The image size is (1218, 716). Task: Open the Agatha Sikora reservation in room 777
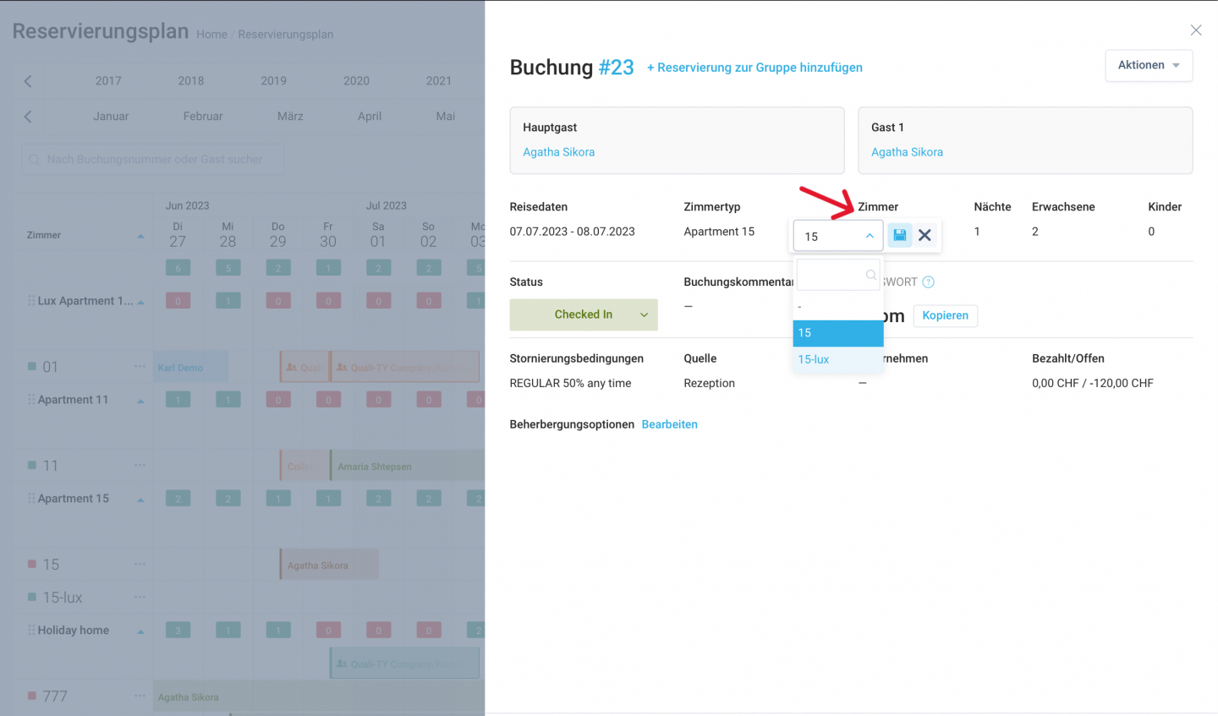(319, 697)
